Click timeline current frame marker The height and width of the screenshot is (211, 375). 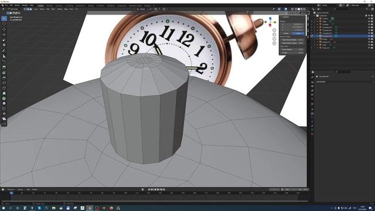point(11,193)
